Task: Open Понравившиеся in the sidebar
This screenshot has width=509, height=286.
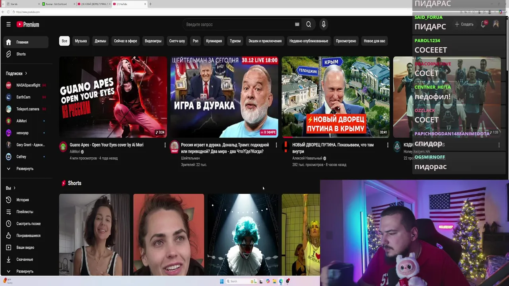Action: 26,236
